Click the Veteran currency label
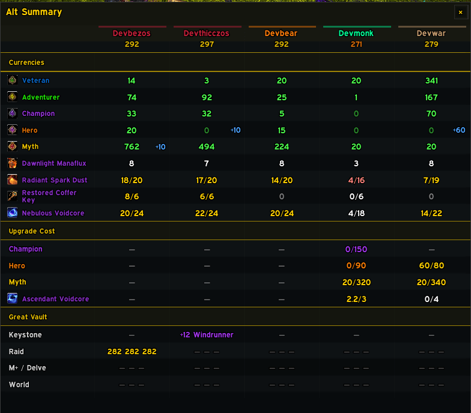471x413 pixels. [x=36, y=80]
